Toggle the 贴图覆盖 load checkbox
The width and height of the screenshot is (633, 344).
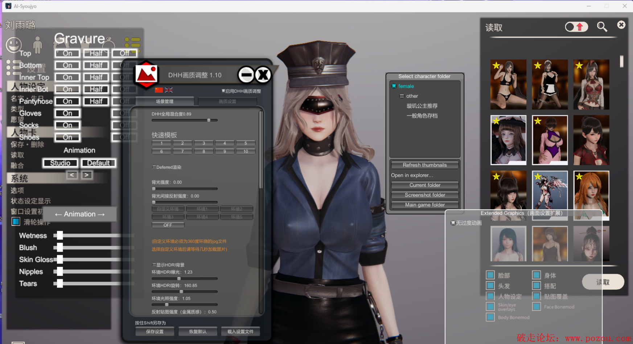537,296
